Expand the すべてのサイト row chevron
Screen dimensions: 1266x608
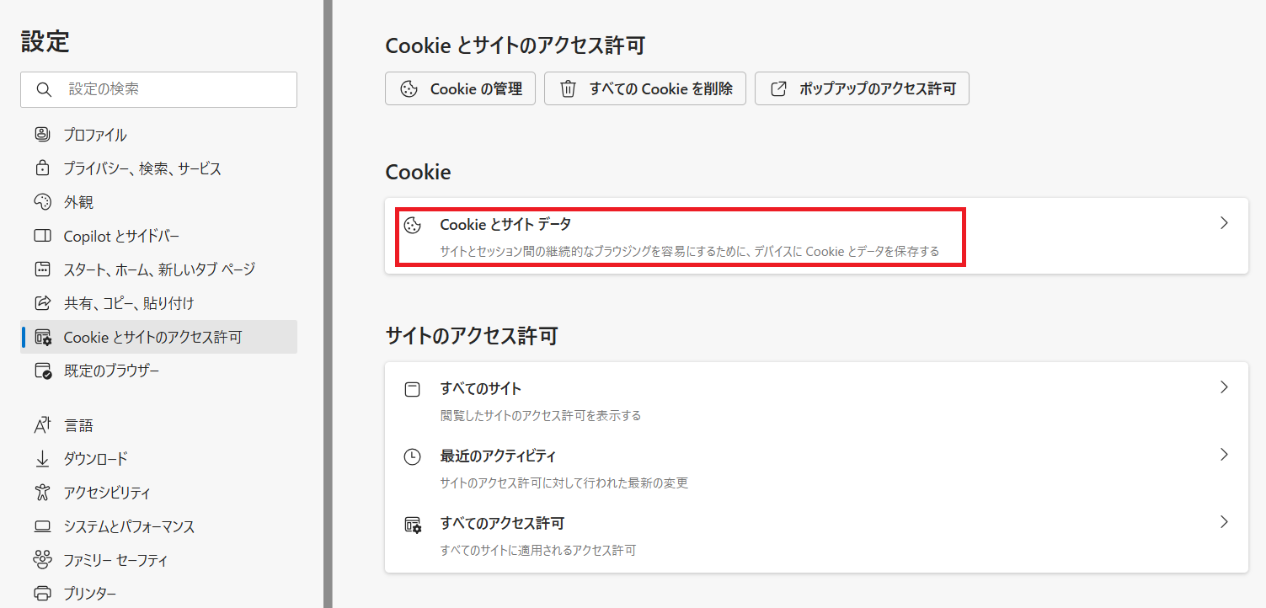pyautogui.click(x=1224, y=387)
